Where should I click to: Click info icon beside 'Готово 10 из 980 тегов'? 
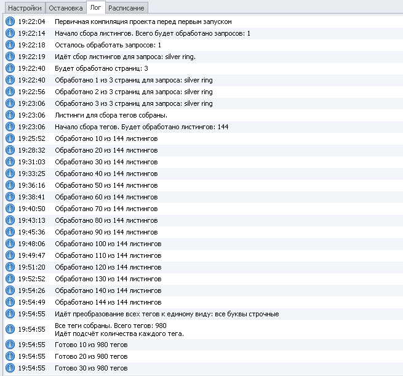point(10,345)
